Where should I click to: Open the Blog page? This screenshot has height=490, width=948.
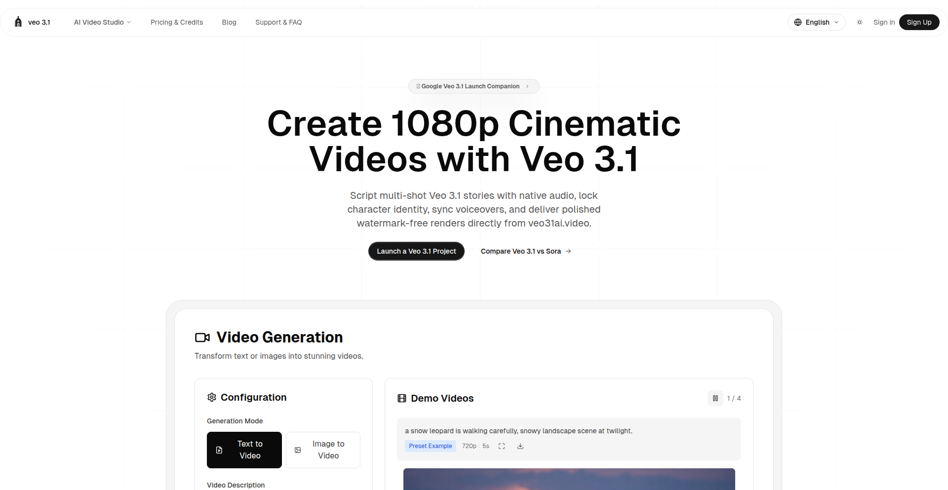(x=229, y=22)
